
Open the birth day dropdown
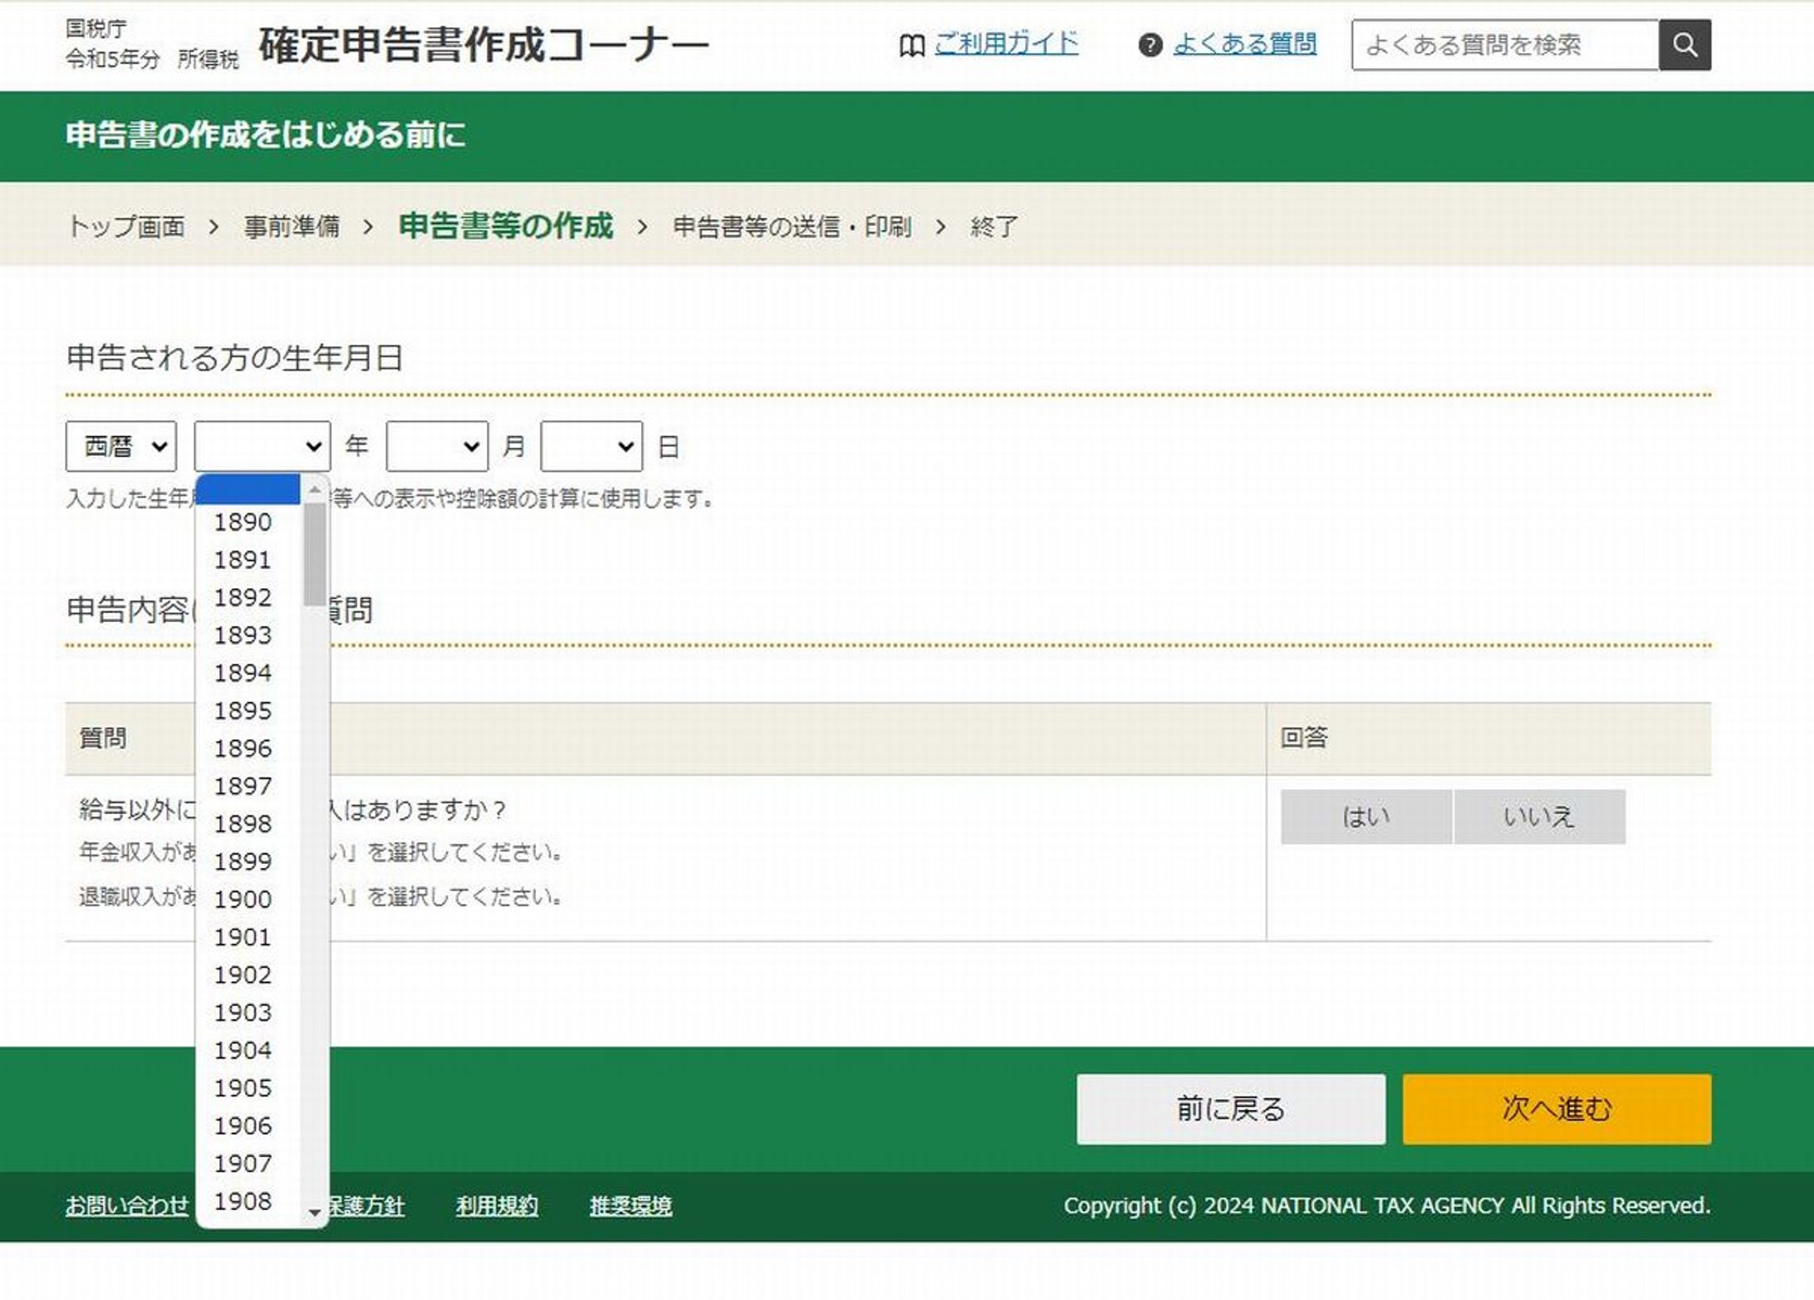tap(591, 447)
